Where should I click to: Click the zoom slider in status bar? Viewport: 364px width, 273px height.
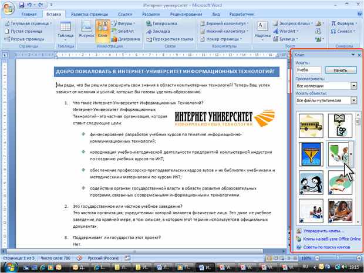338,258
